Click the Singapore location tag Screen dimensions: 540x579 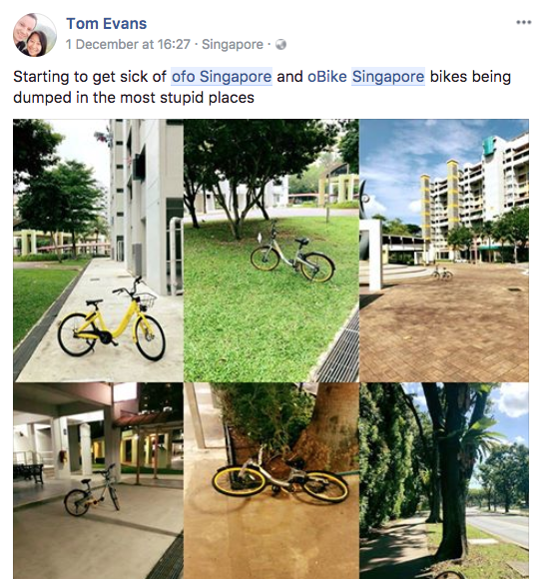(x=233, y=44)
